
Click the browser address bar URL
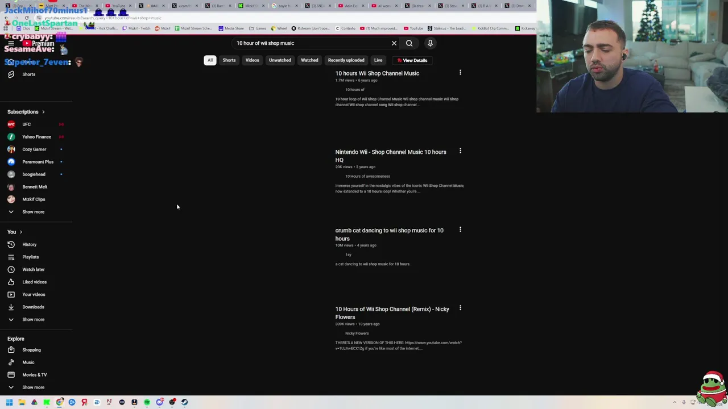(x=102, y=18)
